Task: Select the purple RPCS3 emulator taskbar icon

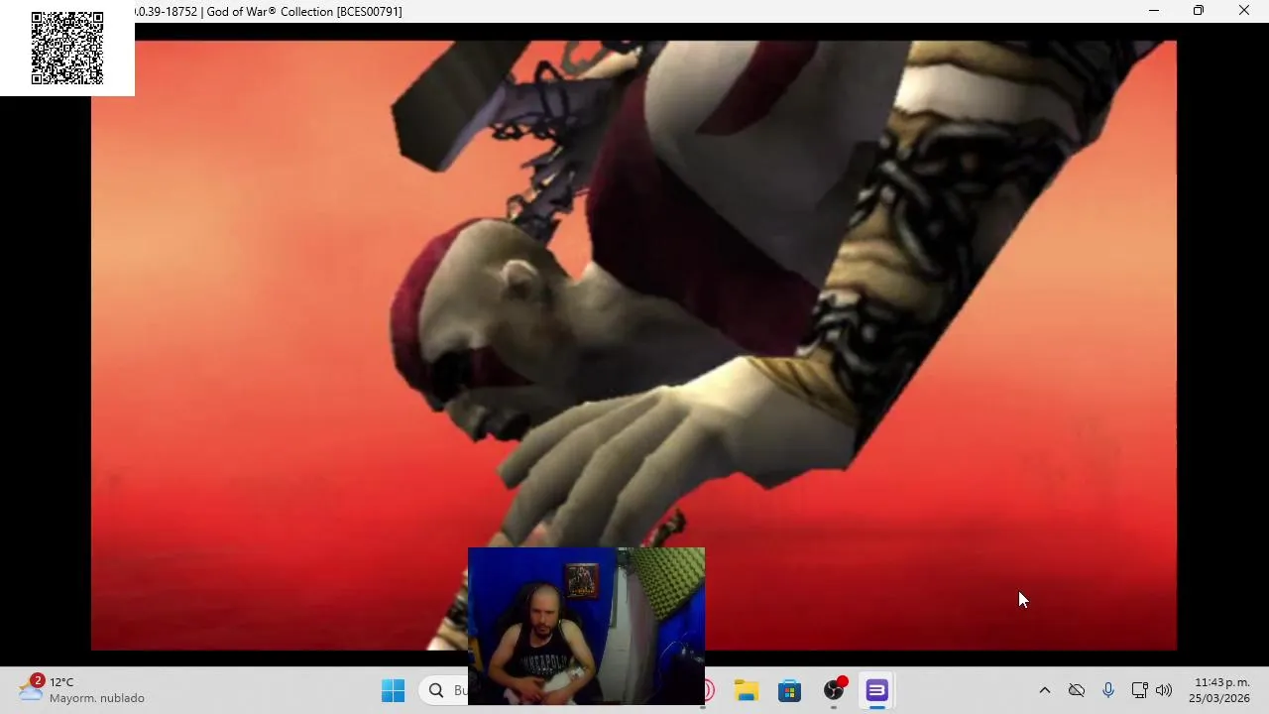Action: coord(876,690)
